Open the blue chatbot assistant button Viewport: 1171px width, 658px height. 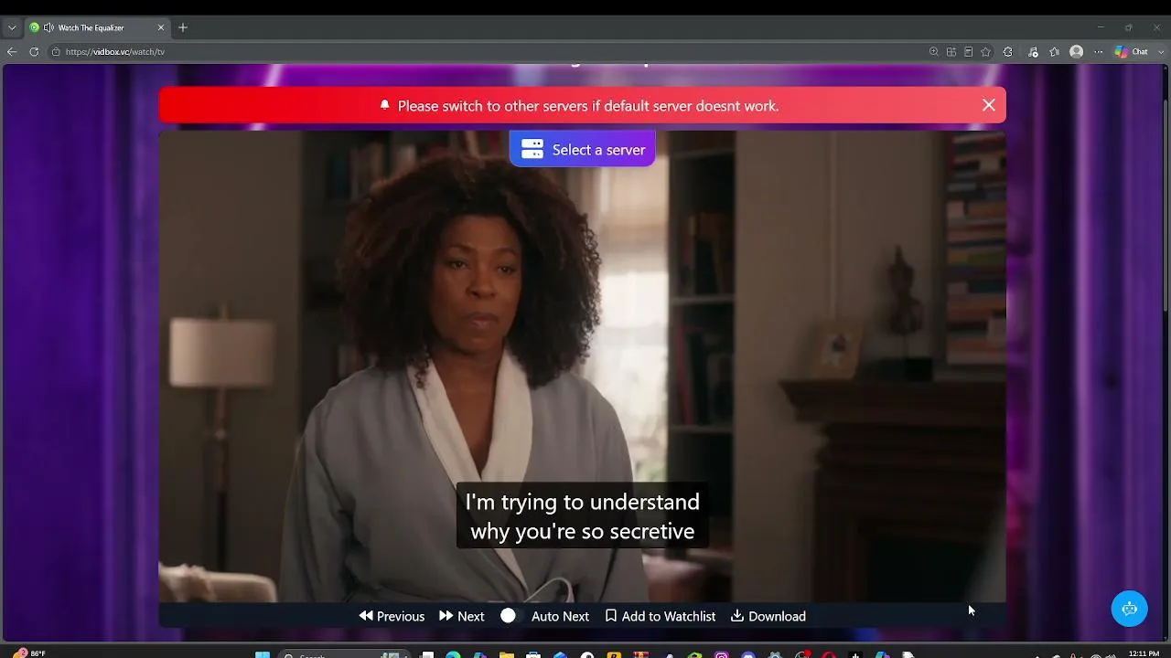(x=1129, y=609)
